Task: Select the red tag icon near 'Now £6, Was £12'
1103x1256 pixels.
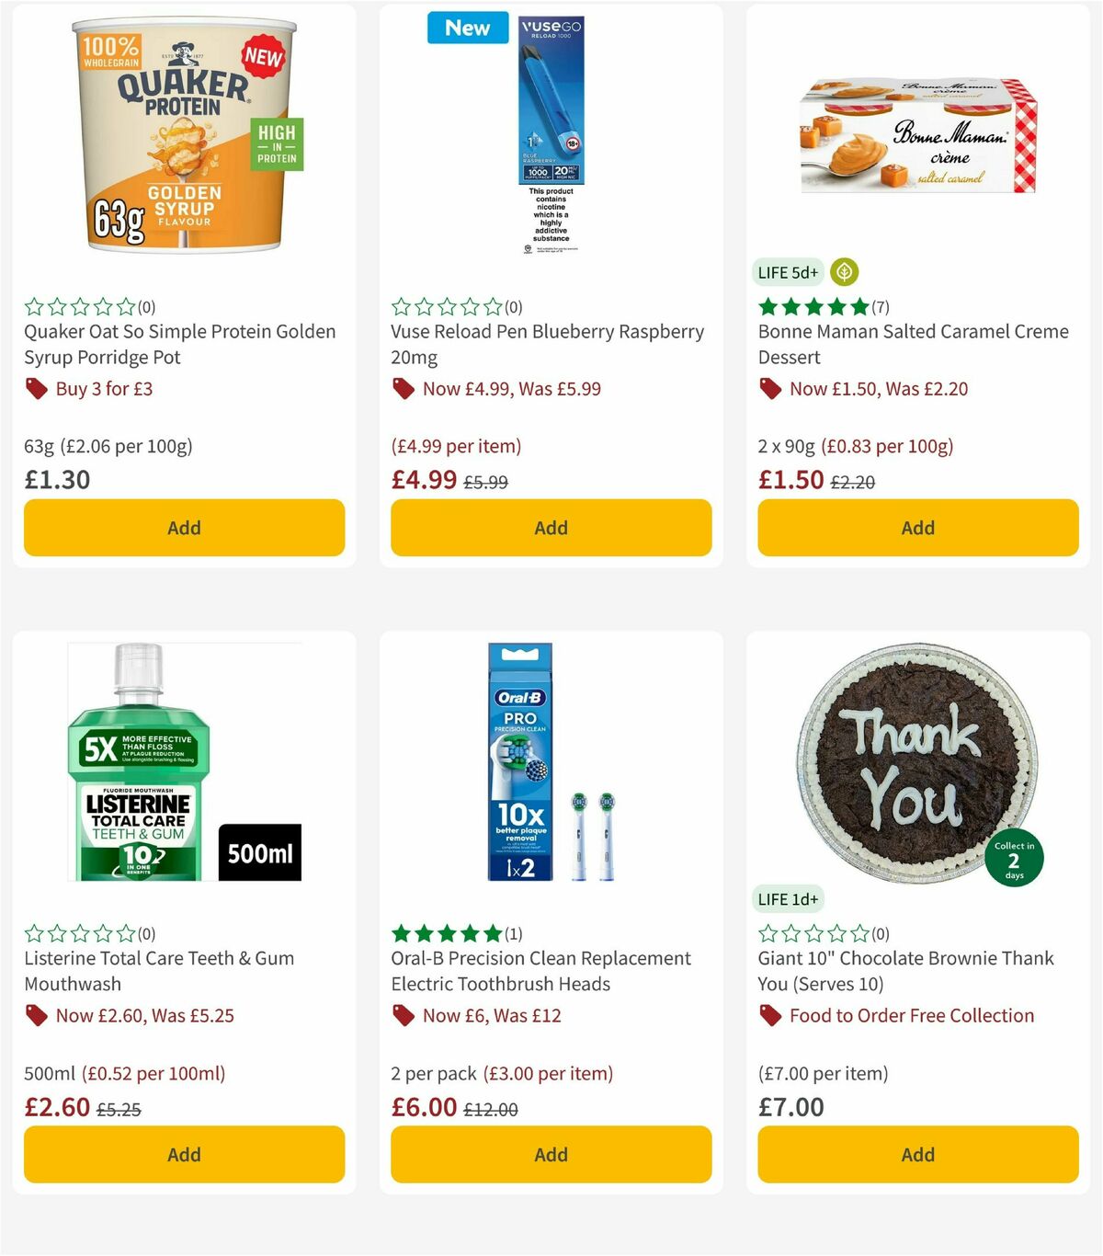Action: pyautogui.click(x=403, y=1016)
